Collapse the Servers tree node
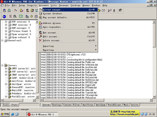 (x=2, y=65)
